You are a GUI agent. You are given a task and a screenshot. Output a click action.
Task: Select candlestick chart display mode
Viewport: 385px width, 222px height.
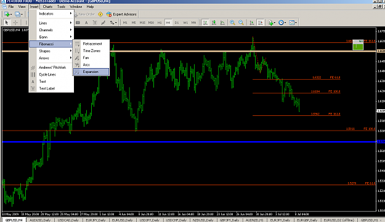point(214,23)
